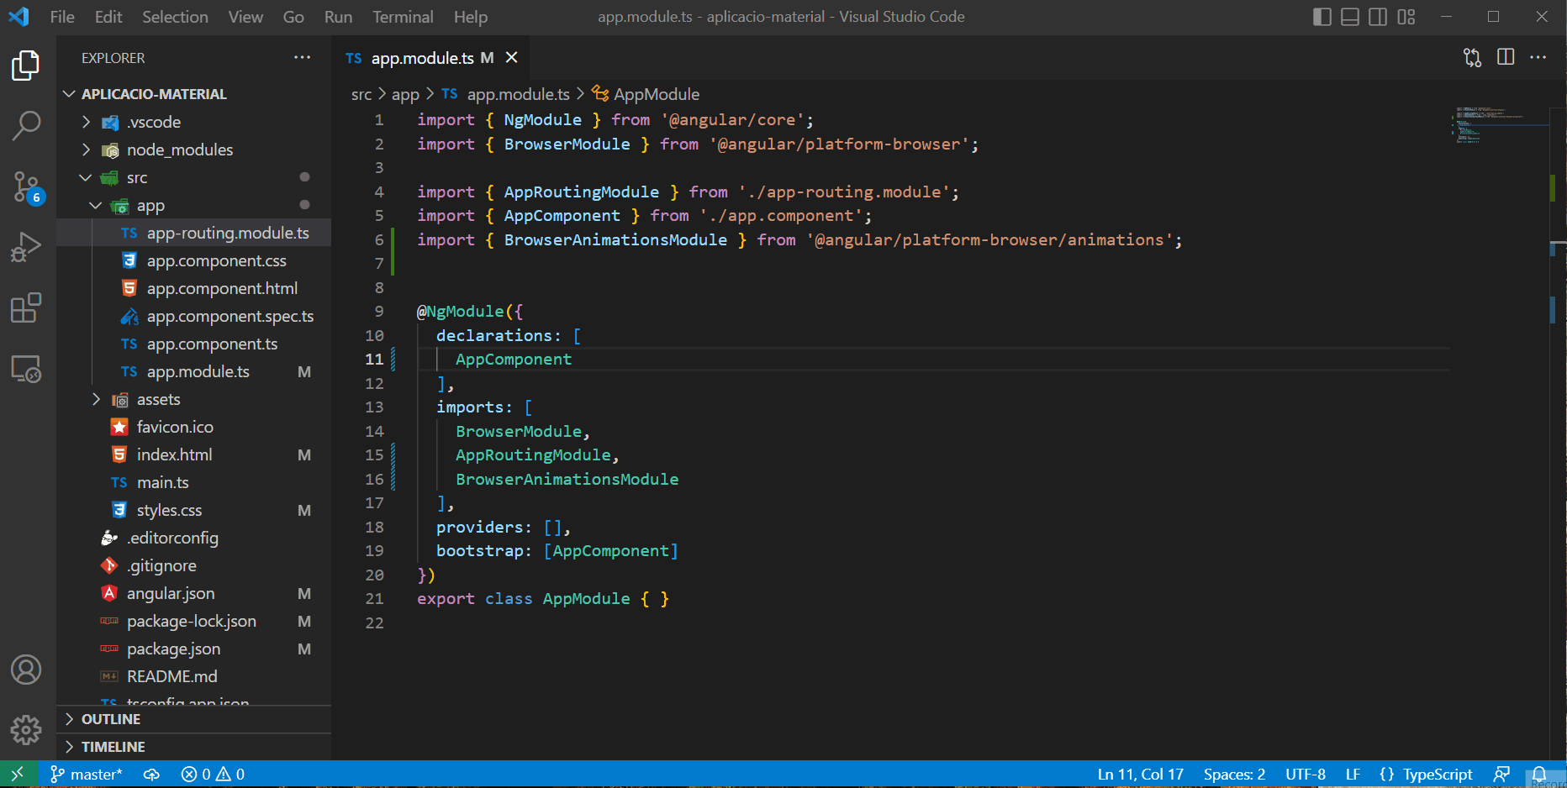
Task: Split the editor to the right
Action: pos(1506,57)
